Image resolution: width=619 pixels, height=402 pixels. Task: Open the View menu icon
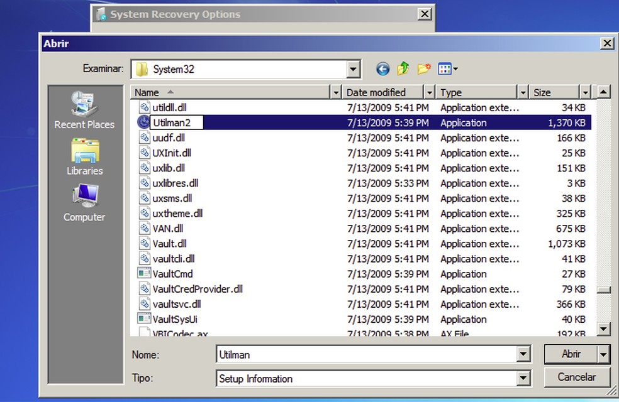(447, 69)
